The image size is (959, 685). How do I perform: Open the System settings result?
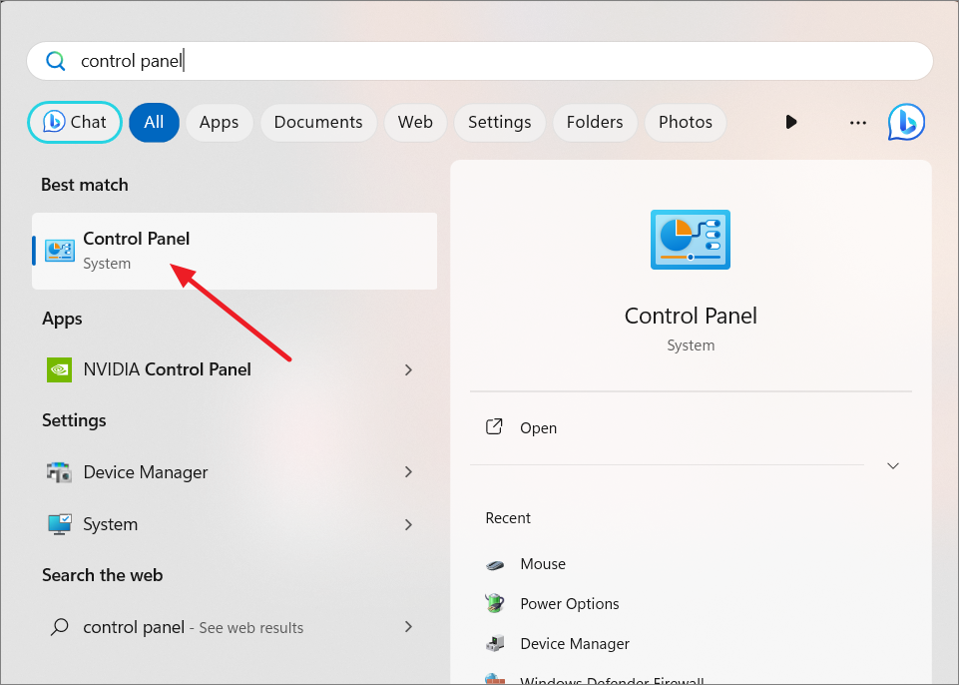tap(235, 524)
